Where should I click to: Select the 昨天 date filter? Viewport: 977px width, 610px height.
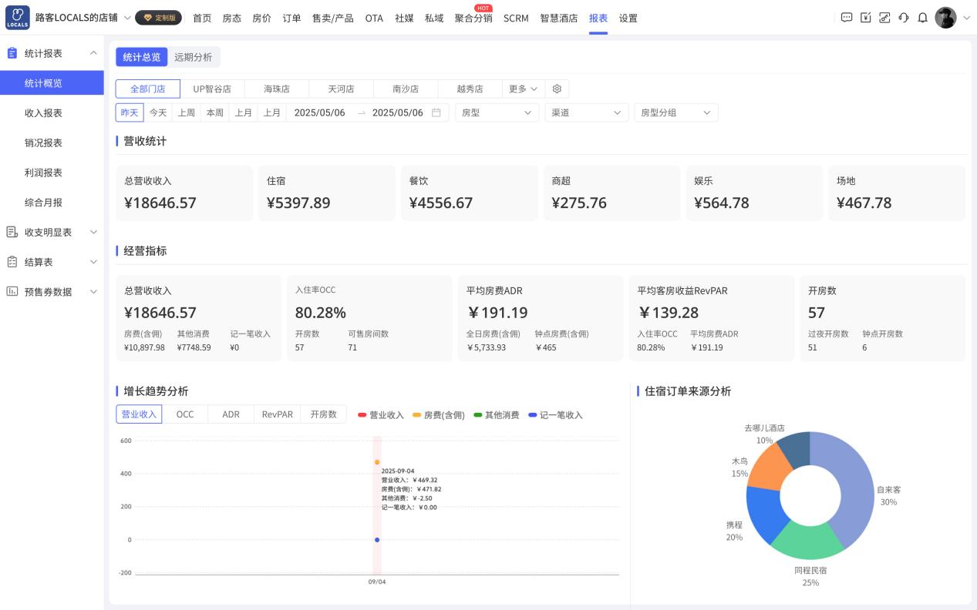[x=130, y=112]
